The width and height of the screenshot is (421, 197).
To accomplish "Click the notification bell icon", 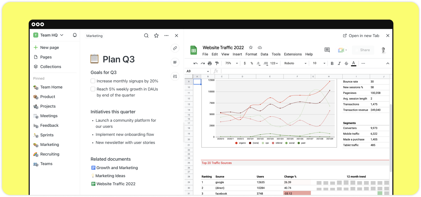I will [75, 35].
